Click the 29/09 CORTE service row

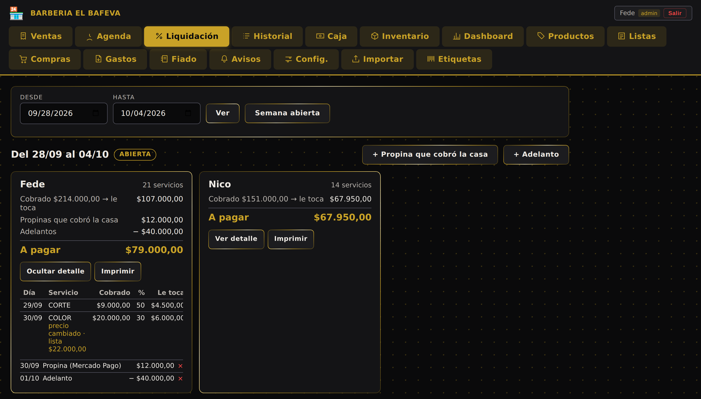pos(102,306)
